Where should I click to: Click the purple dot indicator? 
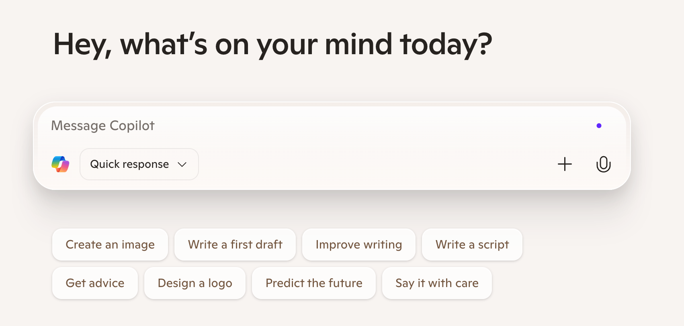(599, 126)
